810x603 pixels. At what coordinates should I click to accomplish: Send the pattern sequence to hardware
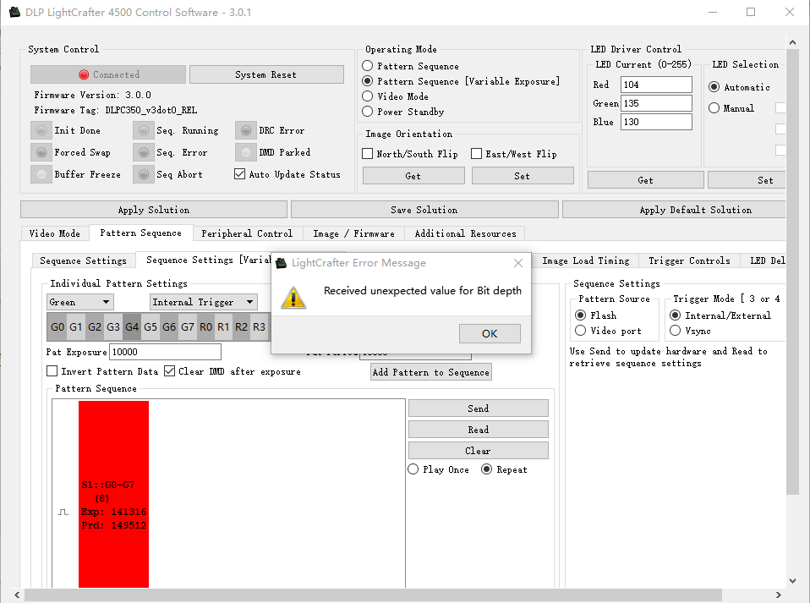(479, 408)
